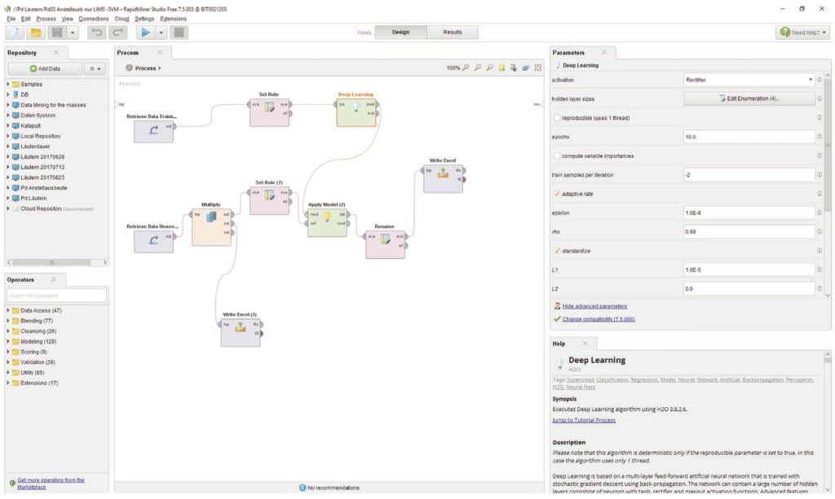Open the Save options dropdown arrow
Screen dimensions: 835x499
pos(73,33)
